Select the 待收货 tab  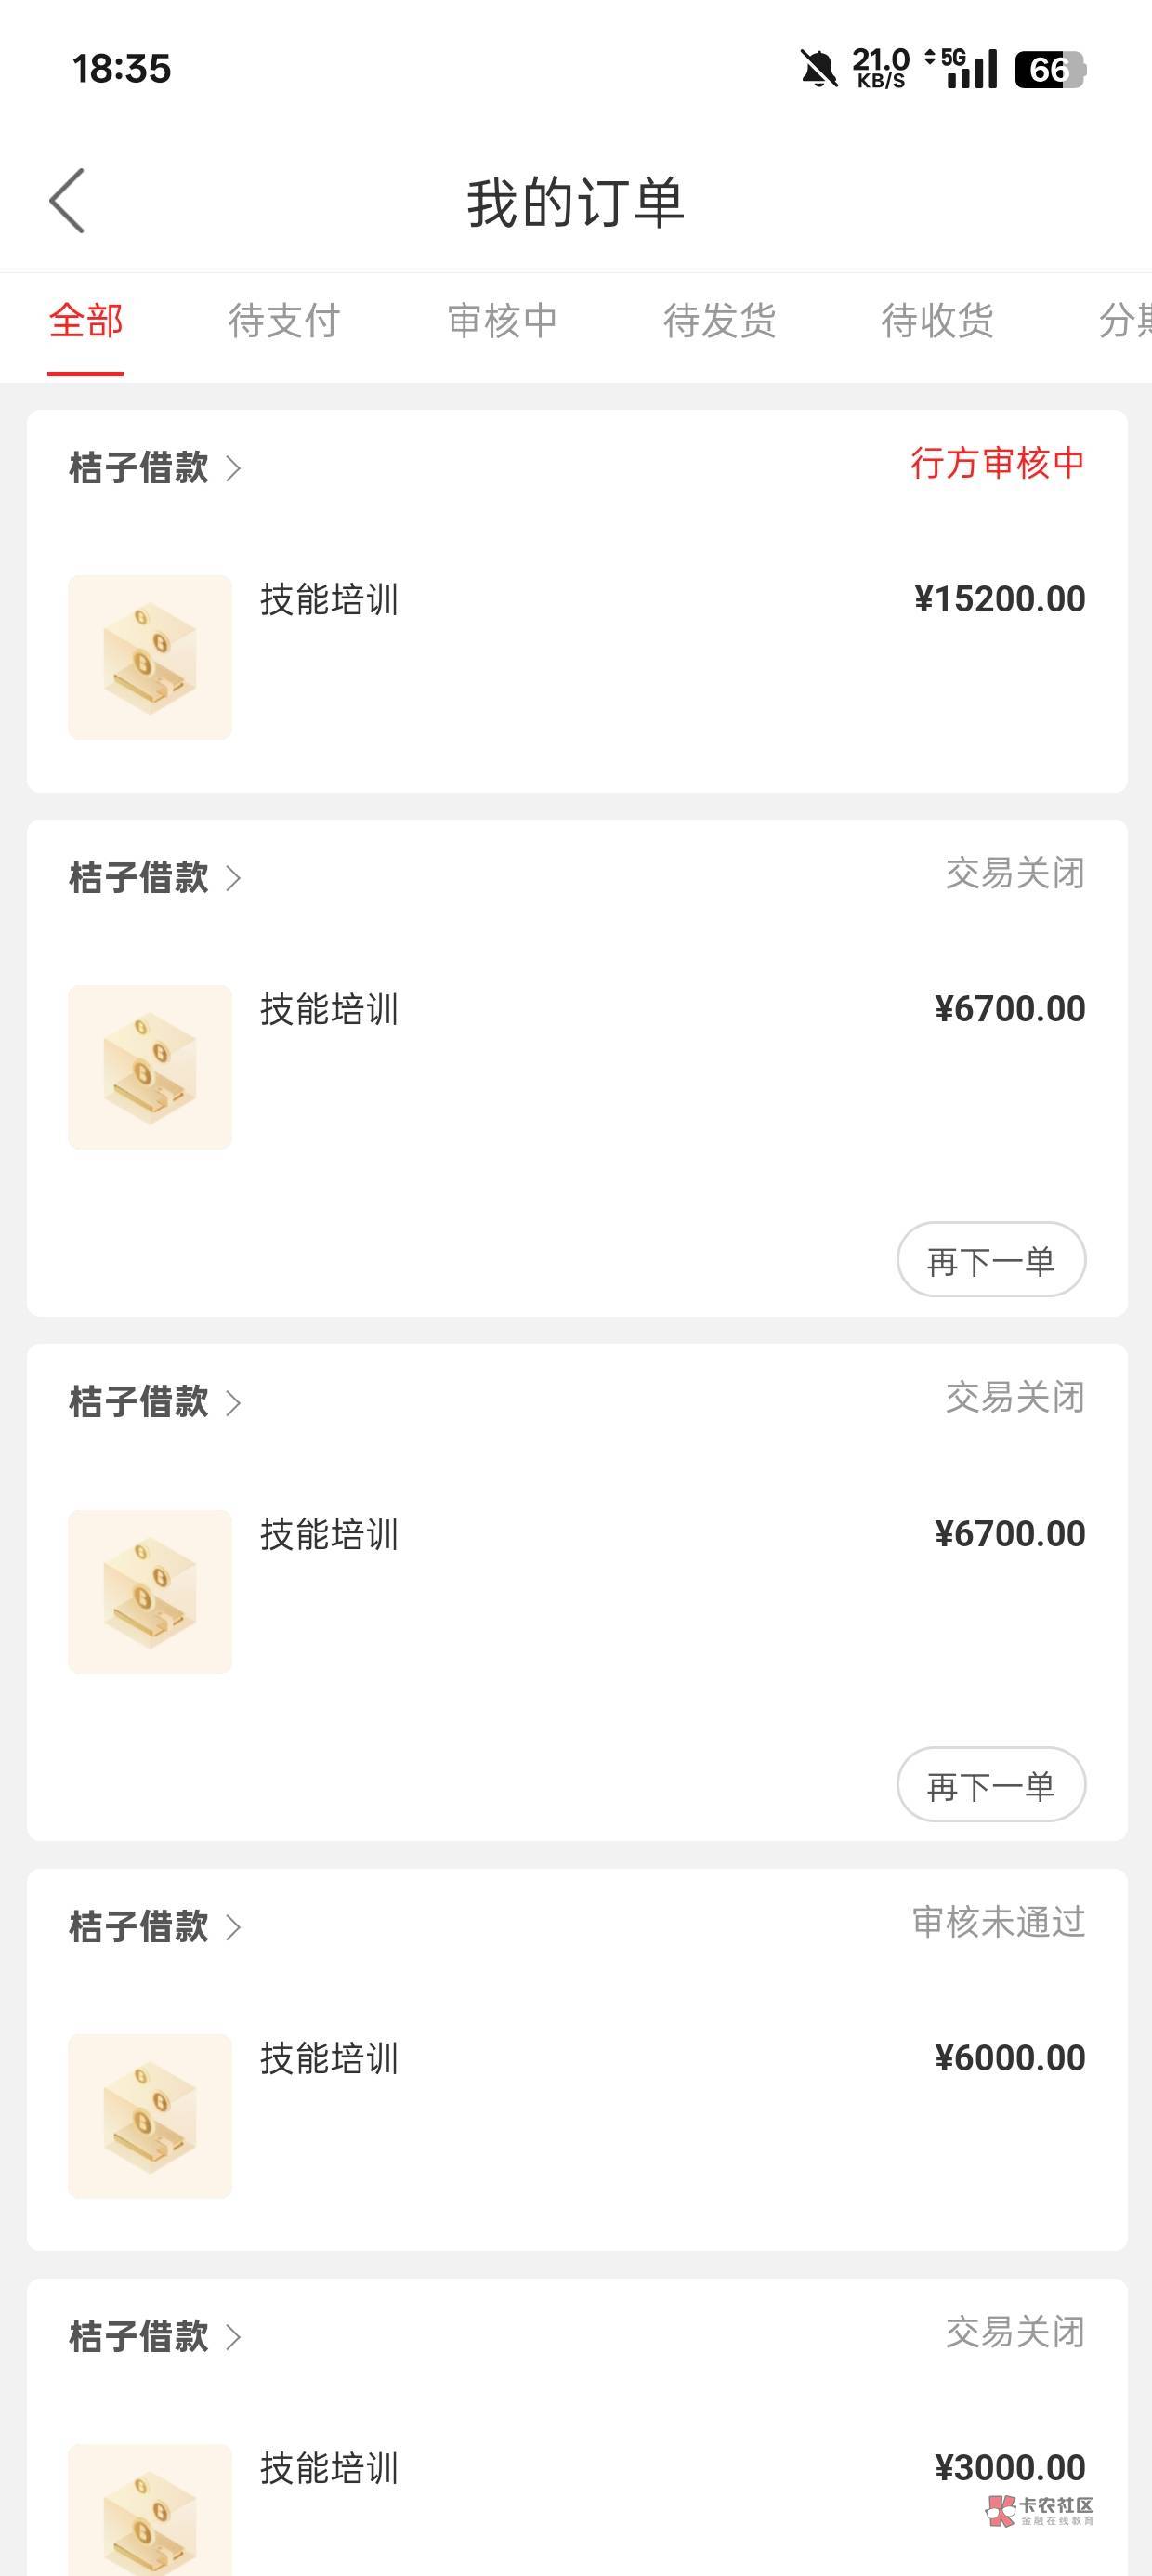click(x=937, y=321)
